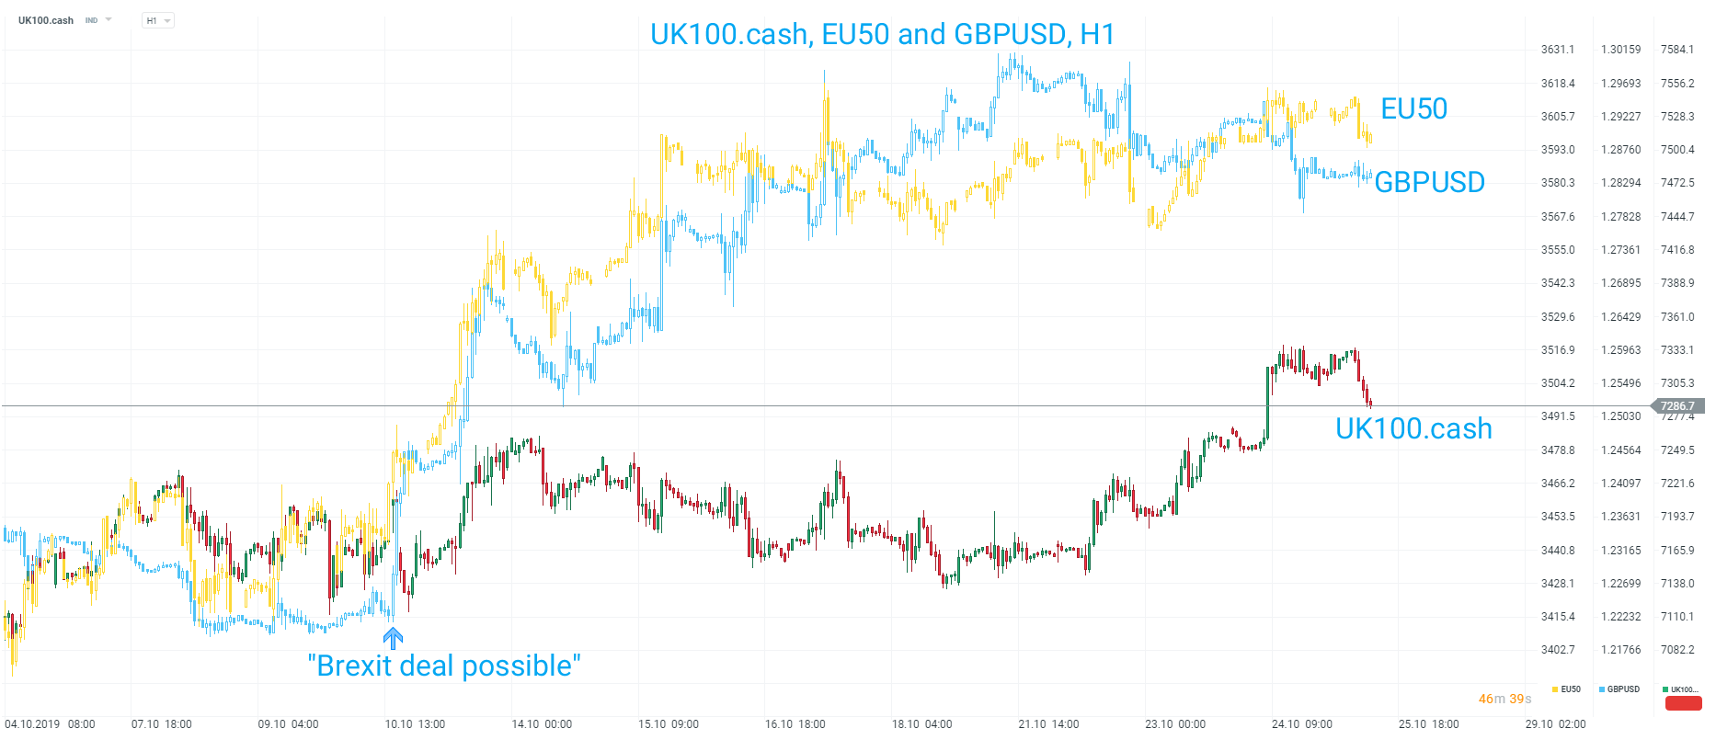
Task: Click the yellow EU50 legend swatch
Action: point(1555,689)
